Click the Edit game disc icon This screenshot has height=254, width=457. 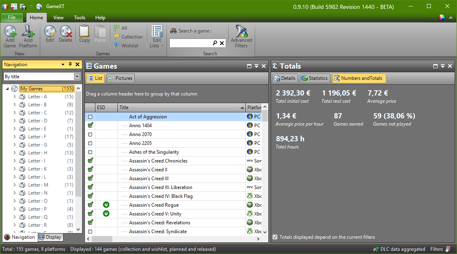pyautogui.click(x=50, y=31)
